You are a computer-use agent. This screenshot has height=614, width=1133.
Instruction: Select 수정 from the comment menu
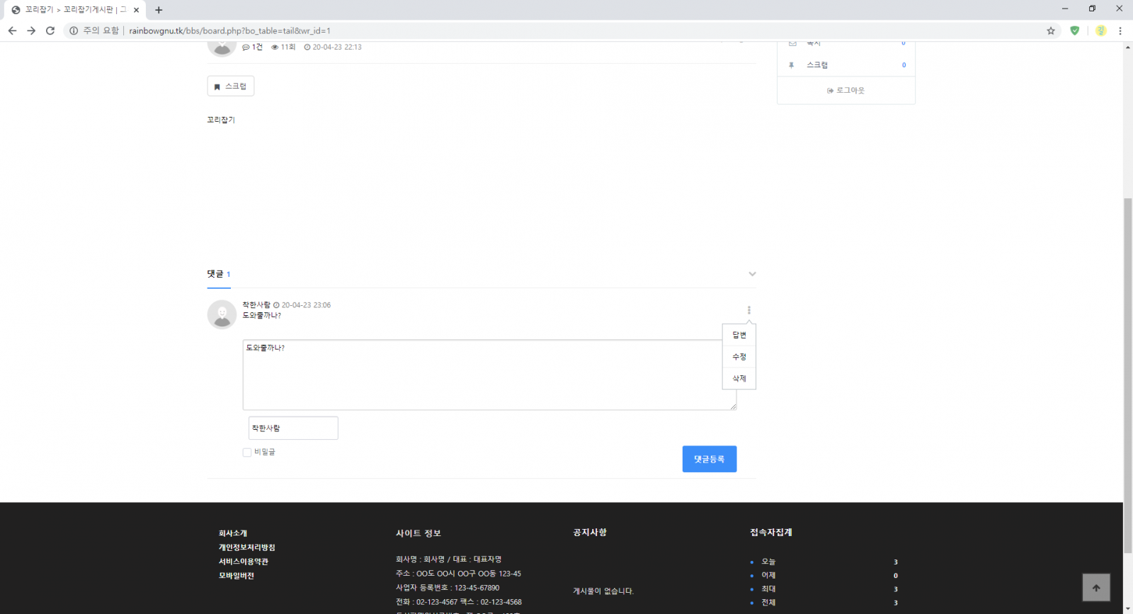pyautogui.click(x=739, y=357)
